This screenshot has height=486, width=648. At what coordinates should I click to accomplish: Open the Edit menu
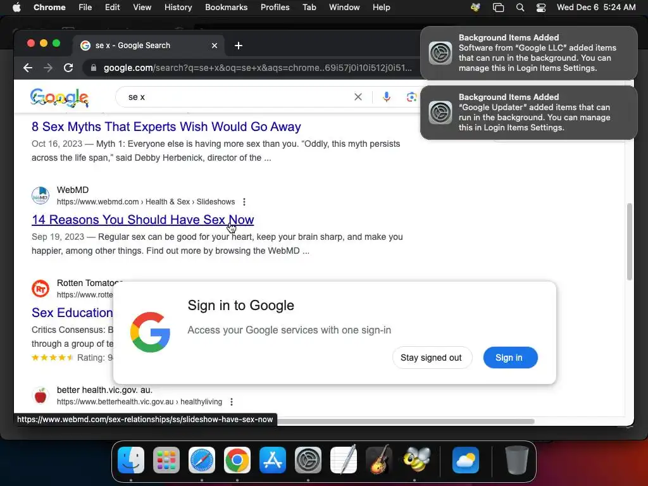(112, 8)
